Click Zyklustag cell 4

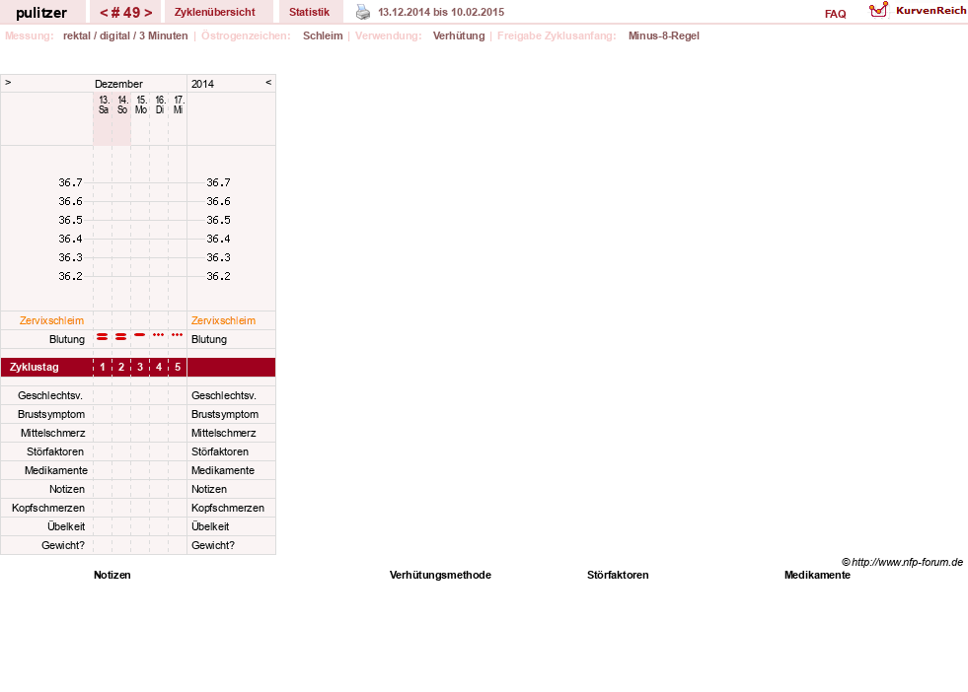[159, 367]
